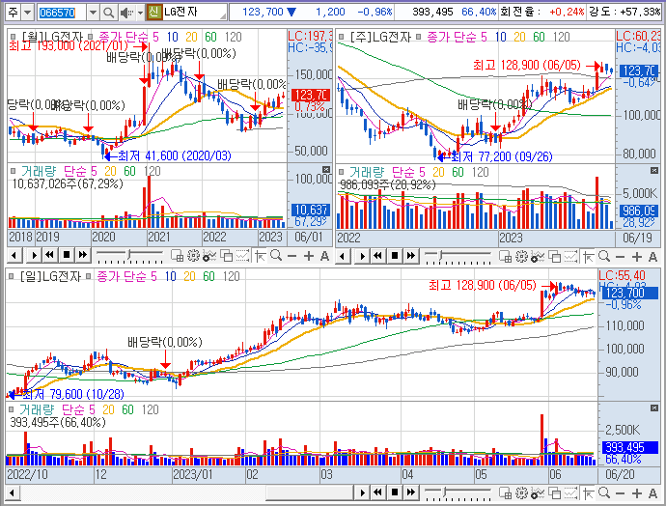666x506 pixels.
Task: Daily chart: toggle the crosshair cursor icon
Action: pos(588,493)
